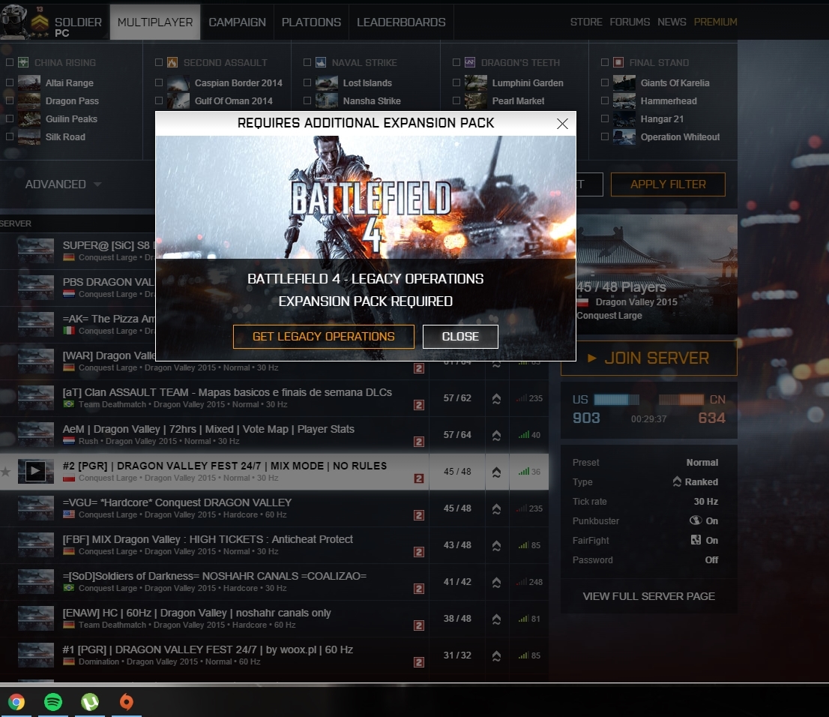Image resolution: width=829 pixels, height=717 pixels.
Task: Click the Altai Range map thumbnail
Action: pyautogui.click(x=29, y=82)
